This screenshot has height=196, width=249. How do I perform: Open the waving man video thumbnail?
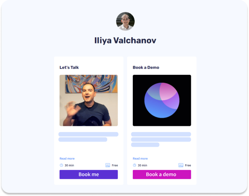click(x=89, y=100)
